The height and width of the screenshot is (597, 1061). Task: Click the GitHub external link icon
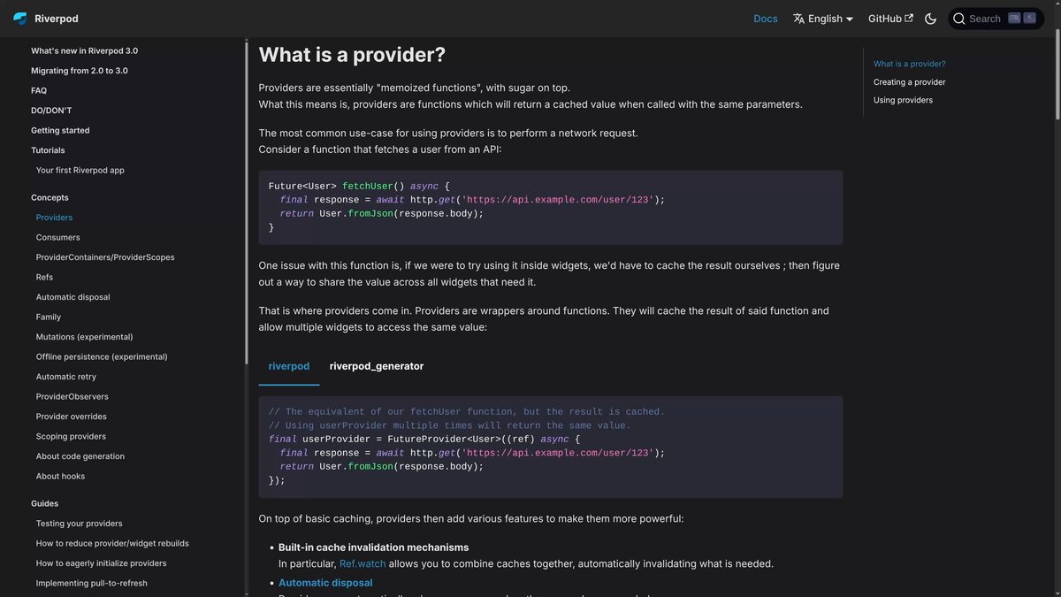click(909, 18)
